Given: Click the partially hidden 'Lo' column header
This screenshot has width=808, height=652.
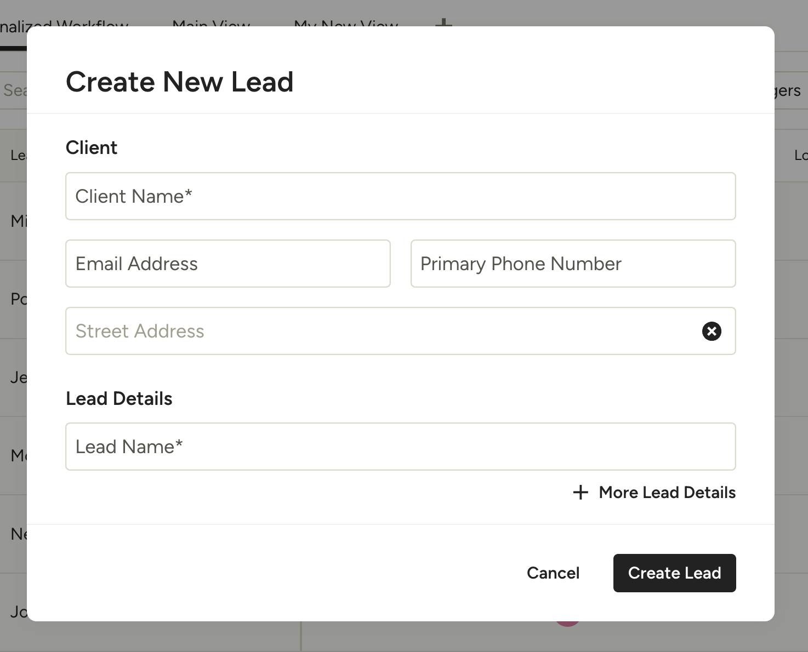Looking at the screenshot, I should [x=800, y=156].
